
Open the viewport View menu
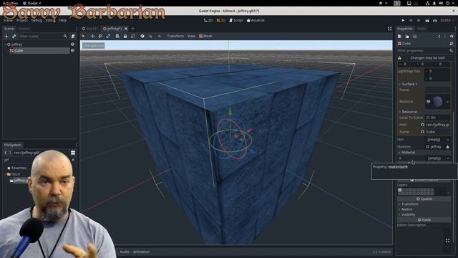click(x=191, y=36)
